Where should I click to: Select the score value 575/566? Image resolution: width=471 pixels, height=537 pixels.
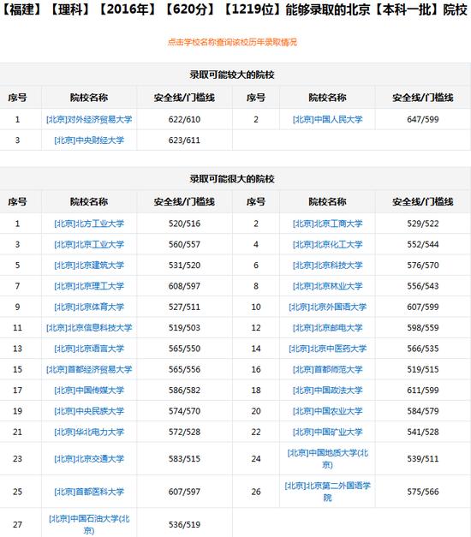click(x=423, y=492)
